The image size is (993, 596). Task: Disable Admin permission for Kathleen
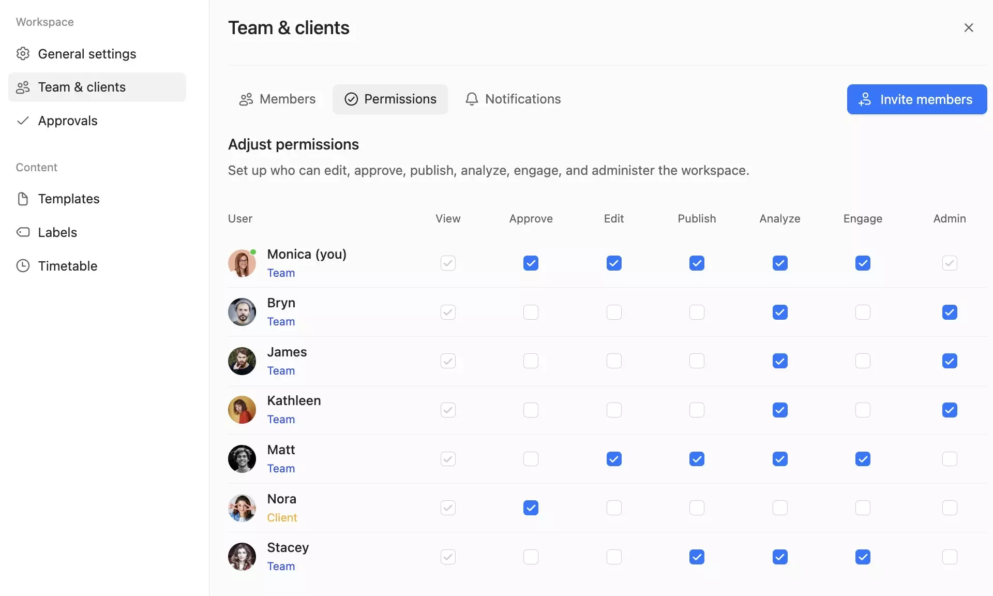pos(950,410)
